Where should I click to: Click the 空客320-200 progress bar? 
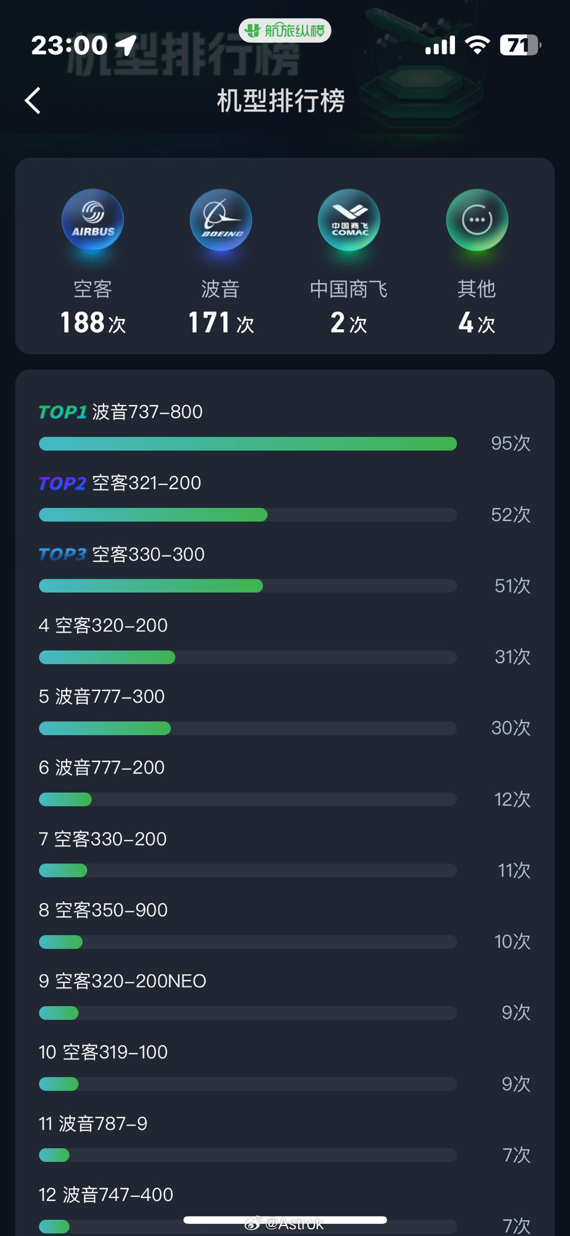click(248, 657)
